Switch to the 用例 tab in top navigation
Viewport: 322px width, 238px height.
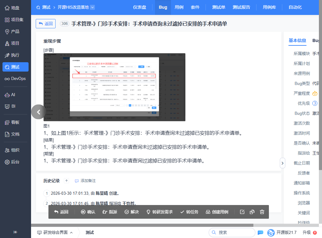179,7
